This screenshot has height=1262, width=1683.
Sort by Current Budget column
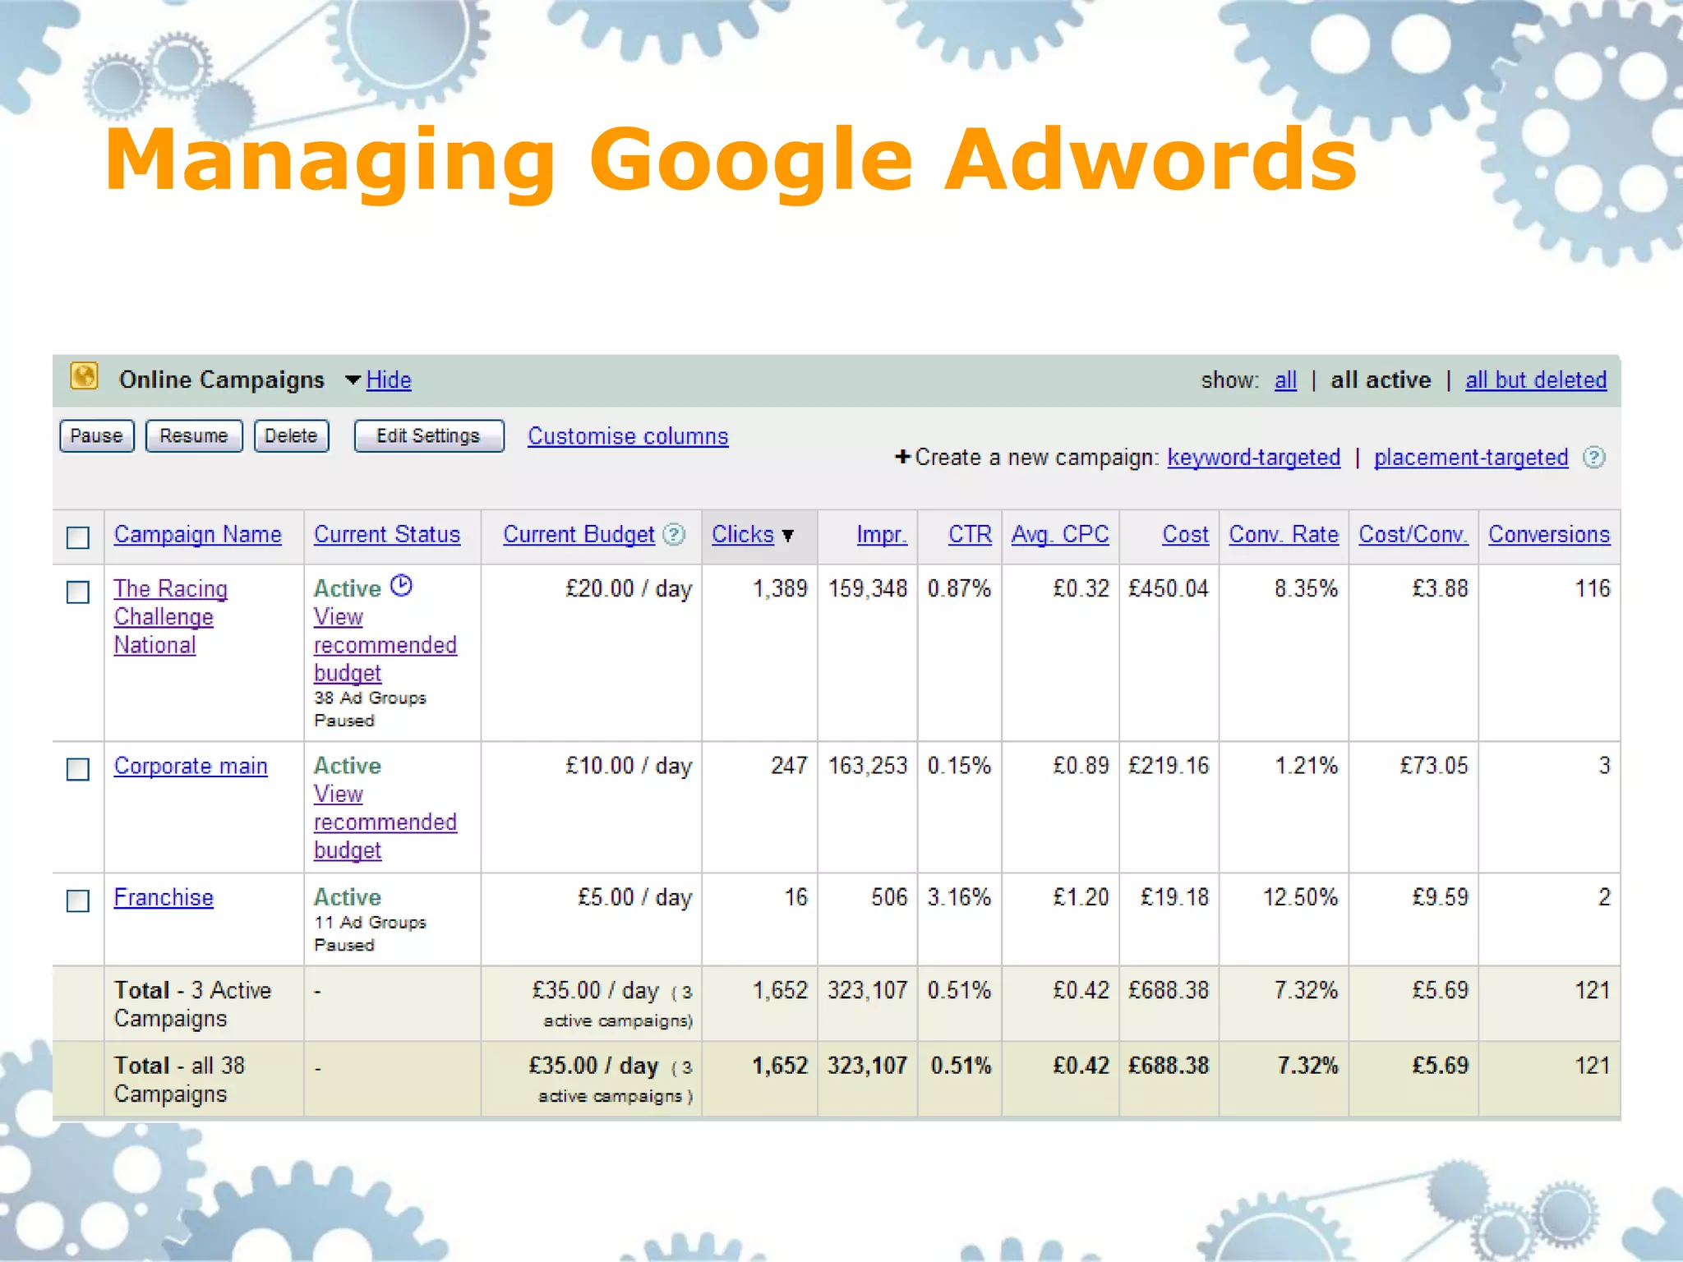click(x=579, y=535)
